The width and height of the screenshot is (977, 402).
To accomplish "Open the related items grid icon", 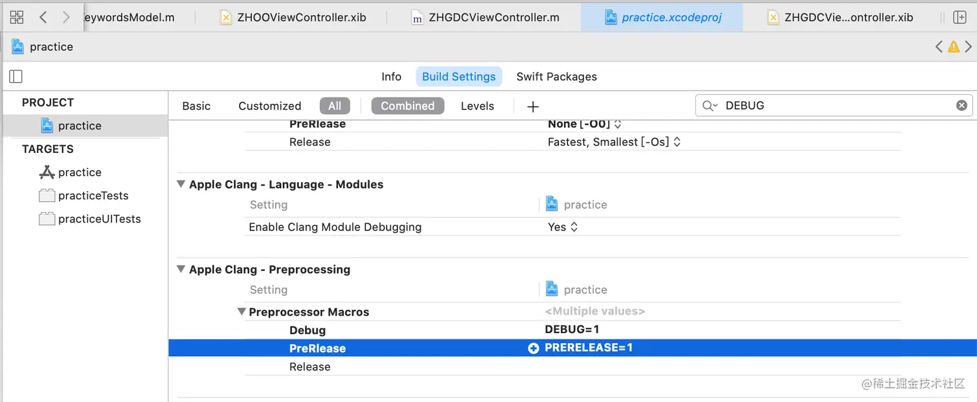I will tap(17, 17).
